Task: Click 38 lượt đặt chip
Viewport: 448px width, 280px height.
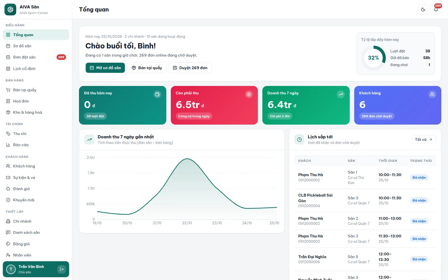Action: (95, 116)
